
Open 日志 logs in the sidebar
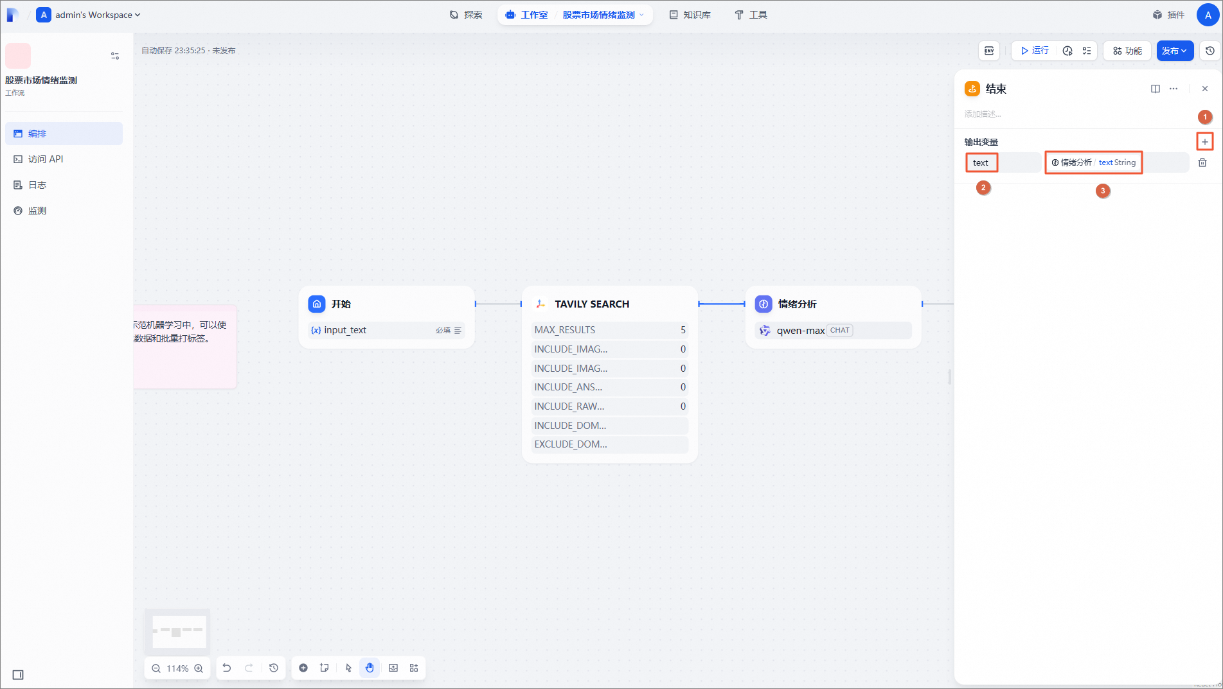pyautogui.click(x=64, y=185)
